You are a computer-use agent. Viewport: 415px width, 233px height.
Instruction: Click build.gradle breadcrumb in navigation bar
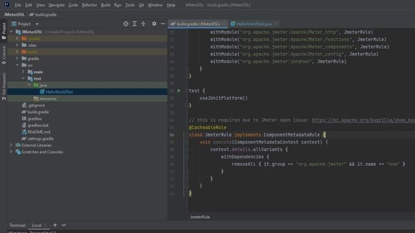click(x=43, y=15)
